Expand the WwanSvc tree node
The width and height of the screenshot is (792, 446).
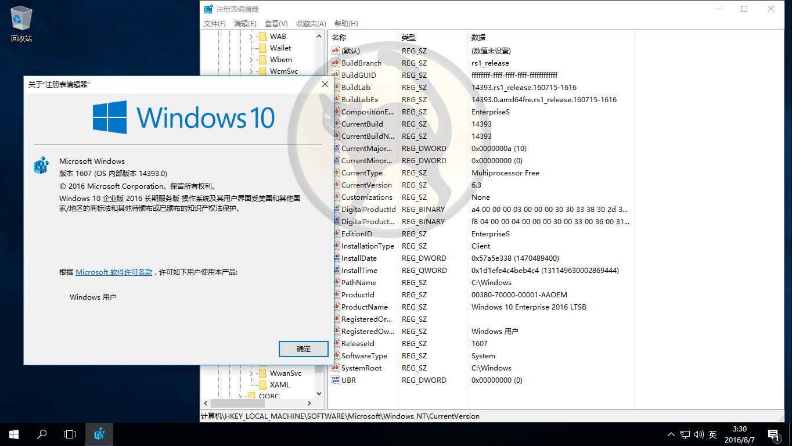pos(251,373)
